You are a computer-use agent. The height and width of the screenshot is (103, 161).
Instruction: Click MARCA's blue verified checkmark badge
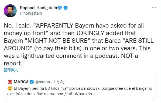[x=32, y=82]
